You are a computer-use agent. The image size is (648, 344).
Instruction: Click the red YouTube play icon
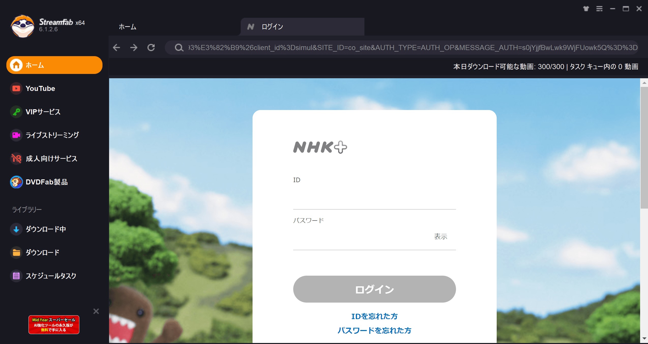tap(16, 88)
